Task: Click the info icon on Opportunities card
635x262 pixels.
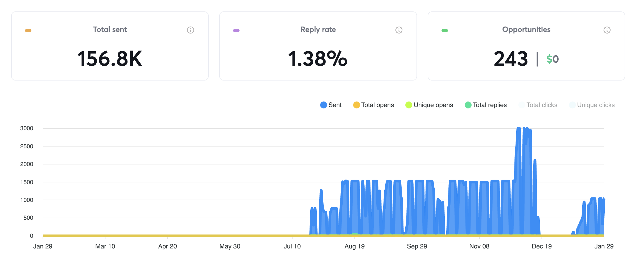Action: (x=607, y=30)
